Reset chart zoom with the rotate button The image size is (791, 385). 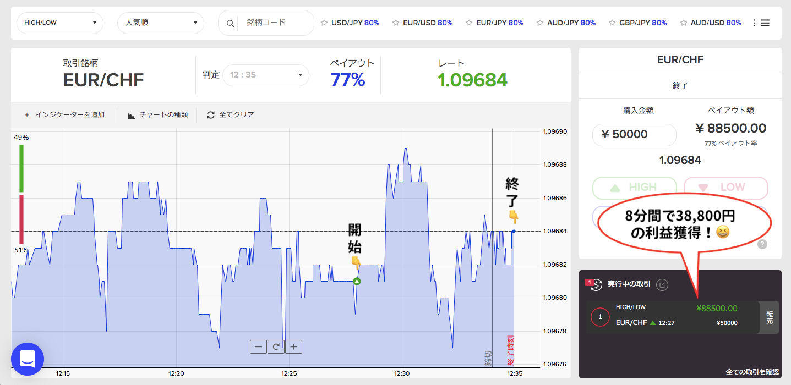[x=276, y=346]
